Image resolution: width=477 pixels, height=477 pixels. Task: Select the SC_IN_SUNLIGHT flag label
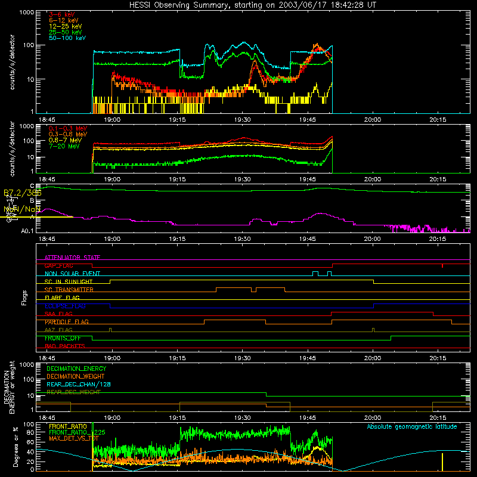69,281
